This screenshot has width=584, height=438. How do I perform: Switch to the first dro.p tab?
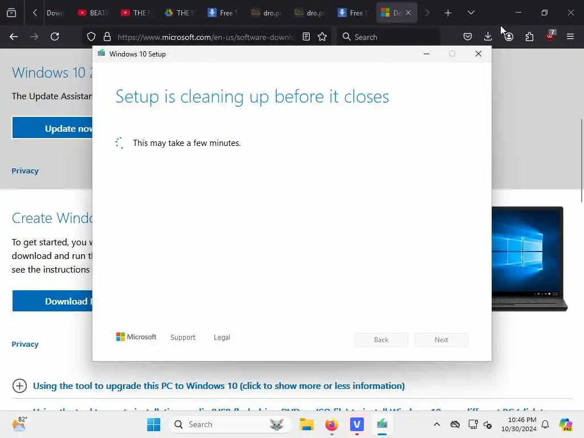coord(266,13)
